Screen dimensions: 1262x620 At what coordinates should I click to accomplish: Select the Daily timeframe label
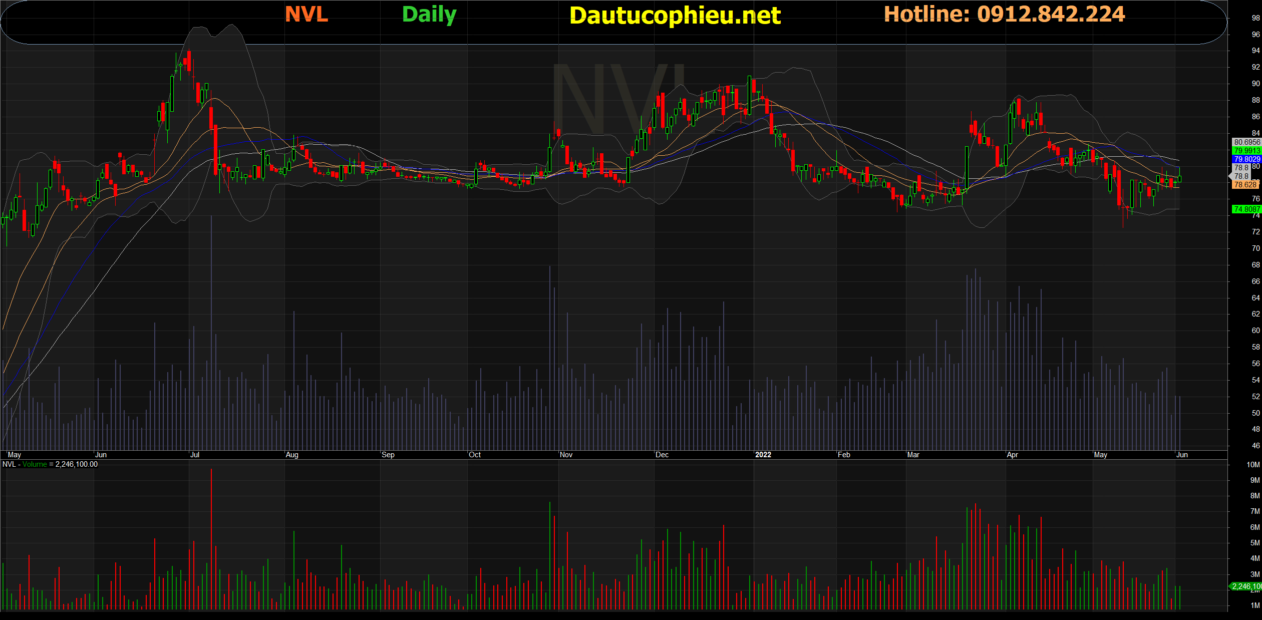429,14
